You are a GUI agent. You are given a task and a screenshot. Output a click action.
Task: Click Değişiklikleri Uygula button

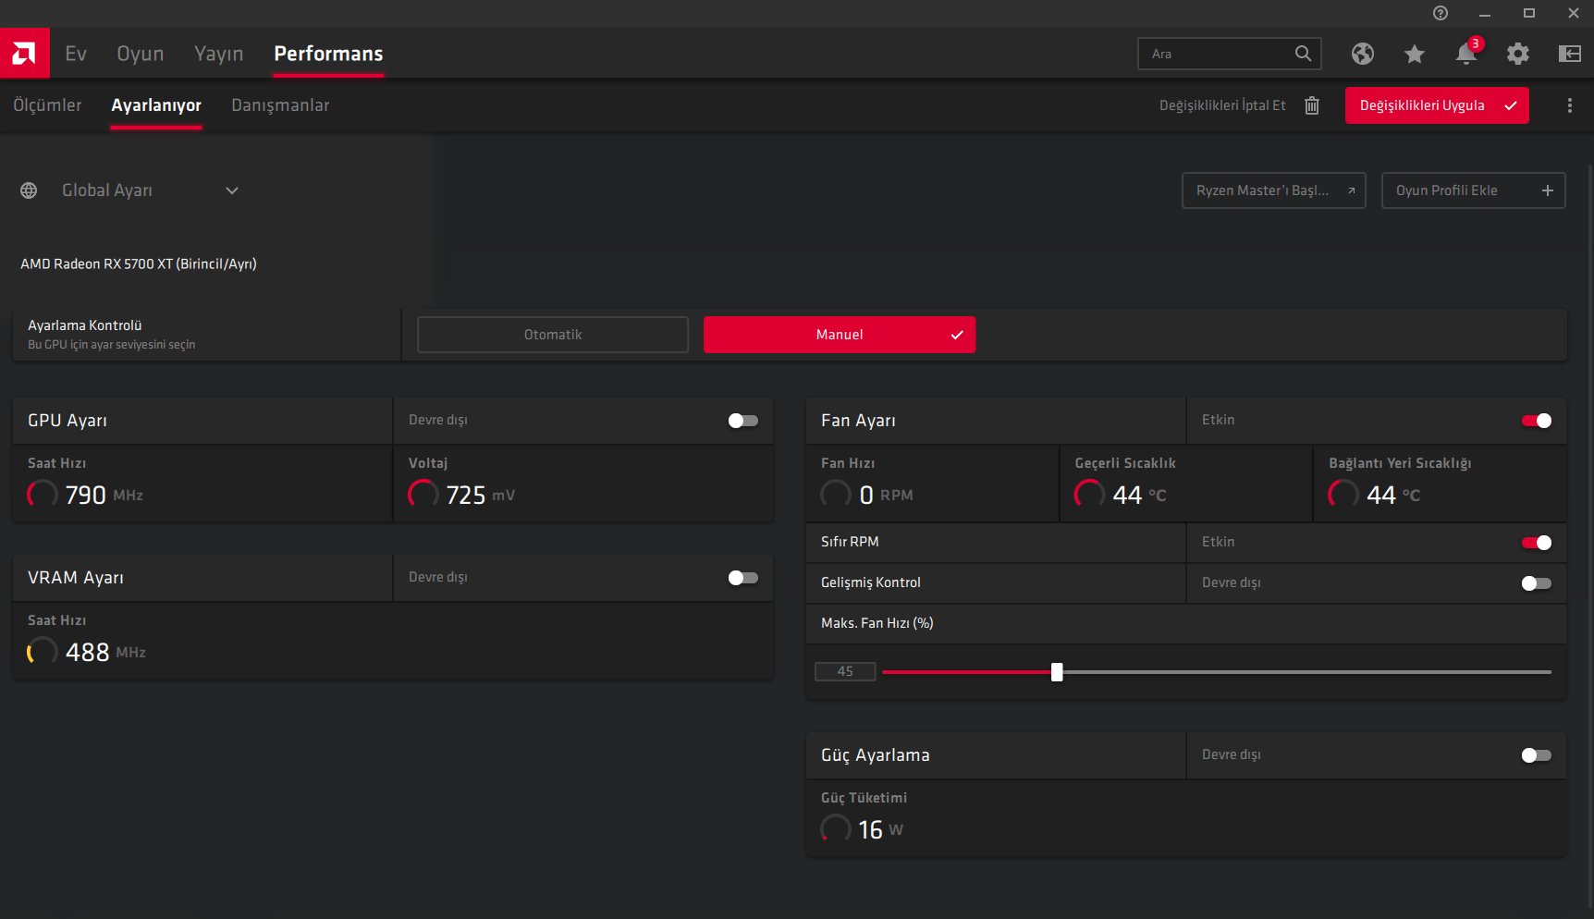click(x=1437, y=105)
